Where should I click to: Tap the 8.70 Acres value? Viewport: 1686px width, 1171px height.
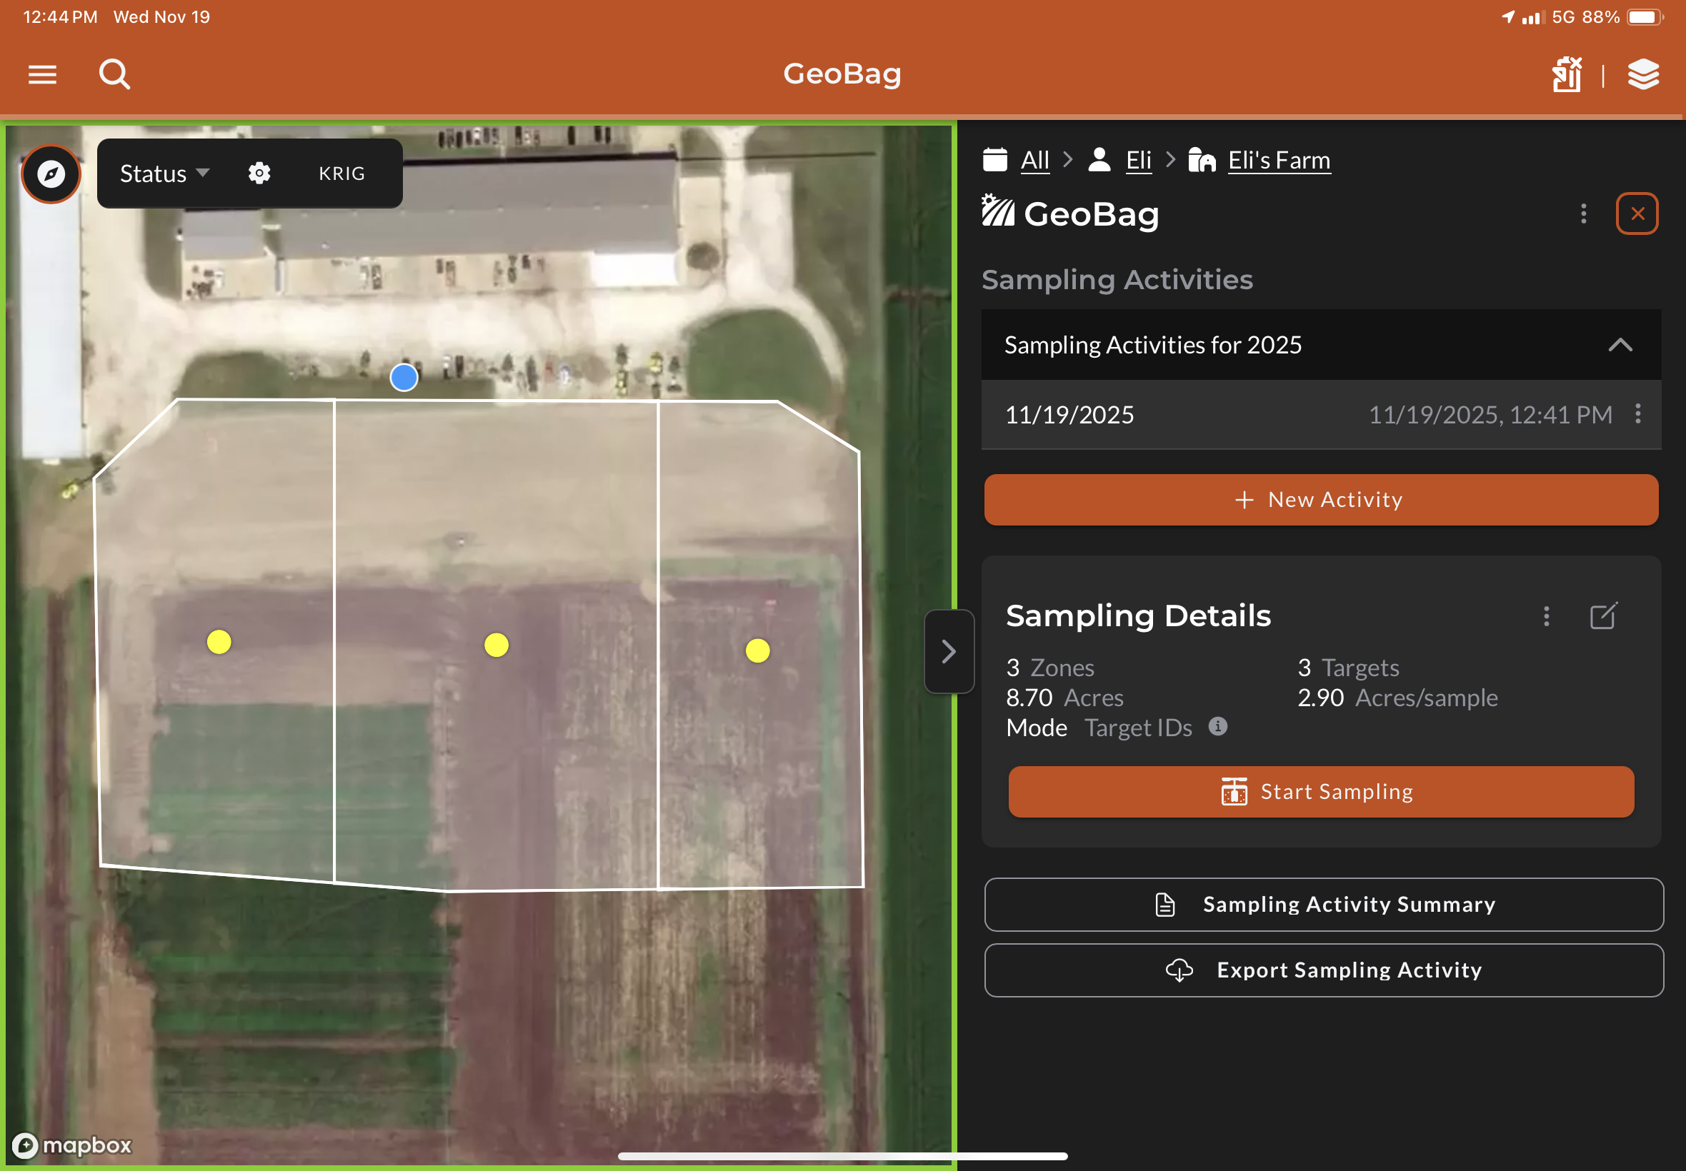click(1064, 698)
